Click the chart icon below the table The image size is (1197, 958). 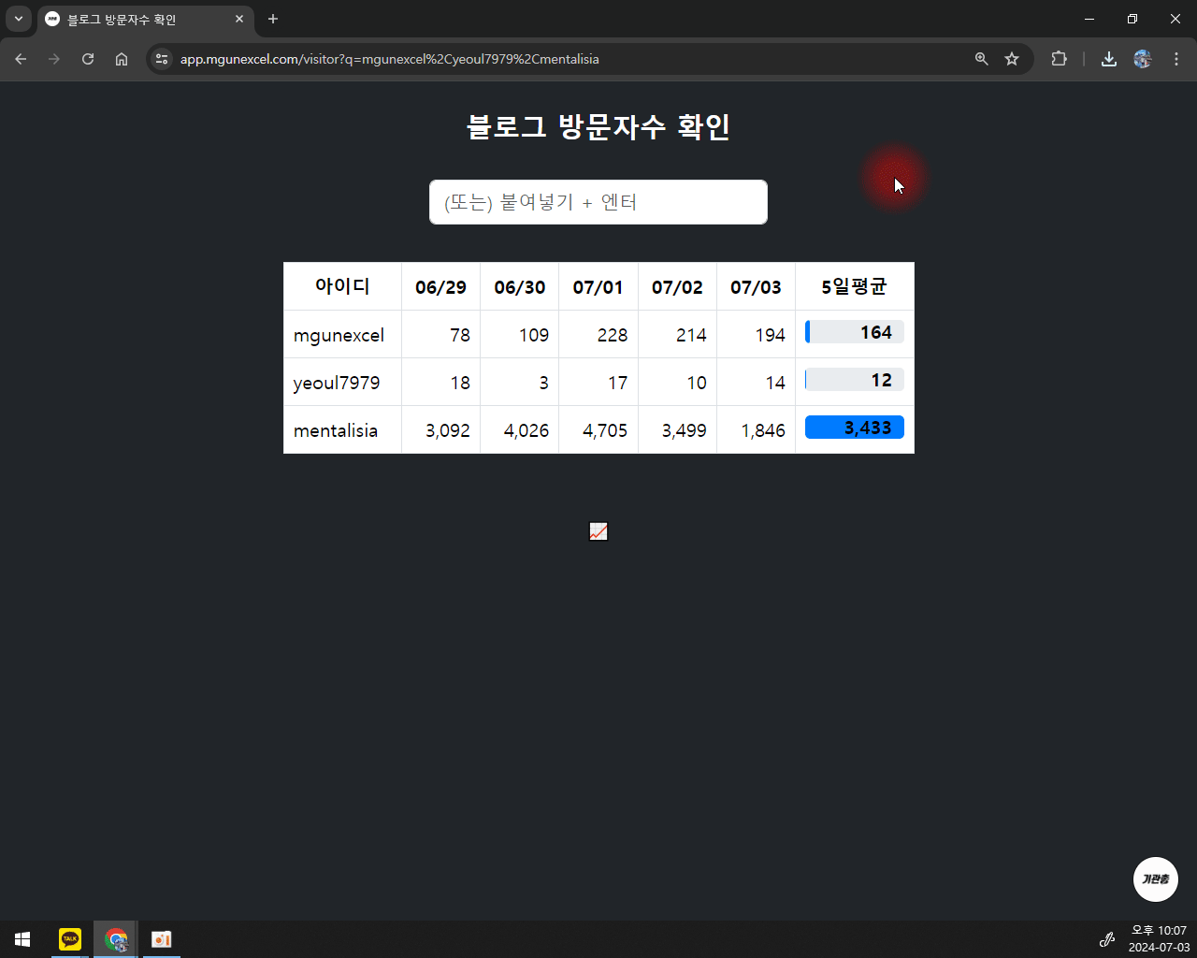pos(598,531)
